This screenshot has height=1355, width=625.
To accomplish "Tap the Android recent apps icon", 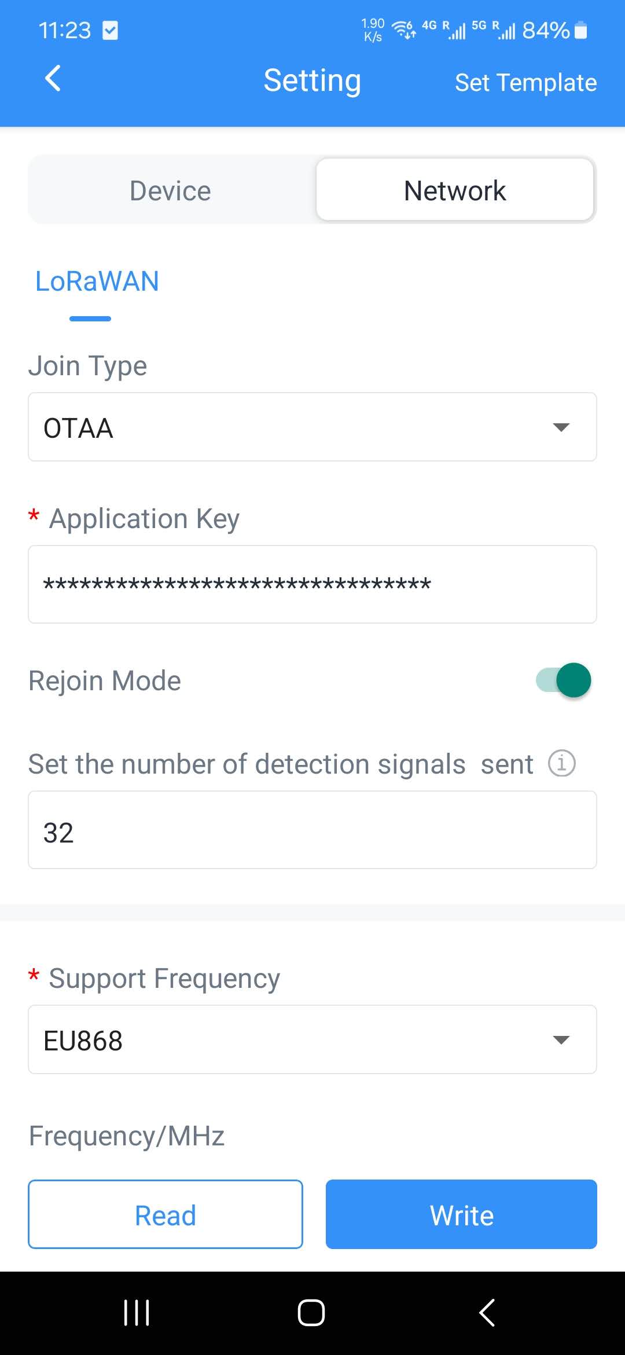I will 137,1313.
